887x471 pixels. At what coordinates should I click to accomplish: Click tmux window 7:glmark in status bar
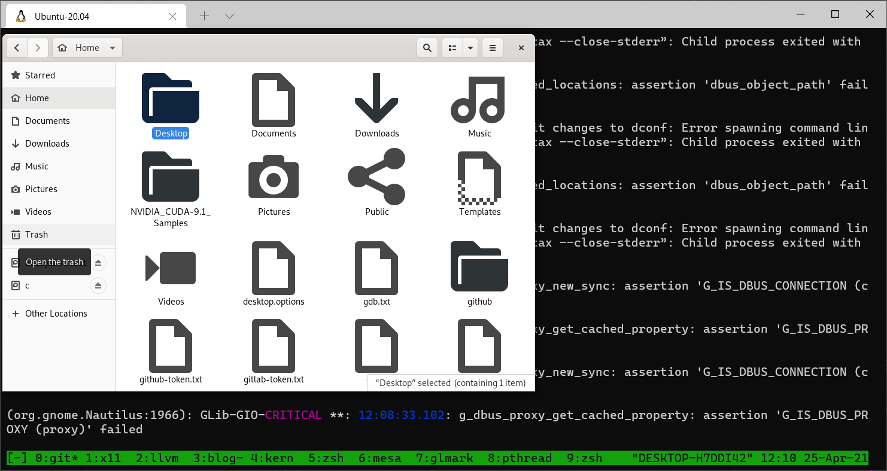445,458
